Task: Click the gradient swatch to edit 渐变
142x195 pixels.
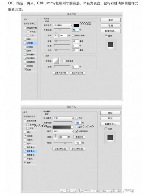Action: (62, 127)
